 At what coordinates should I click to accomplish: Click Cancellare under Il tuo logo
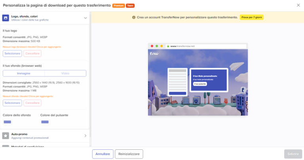coord(32,54)
